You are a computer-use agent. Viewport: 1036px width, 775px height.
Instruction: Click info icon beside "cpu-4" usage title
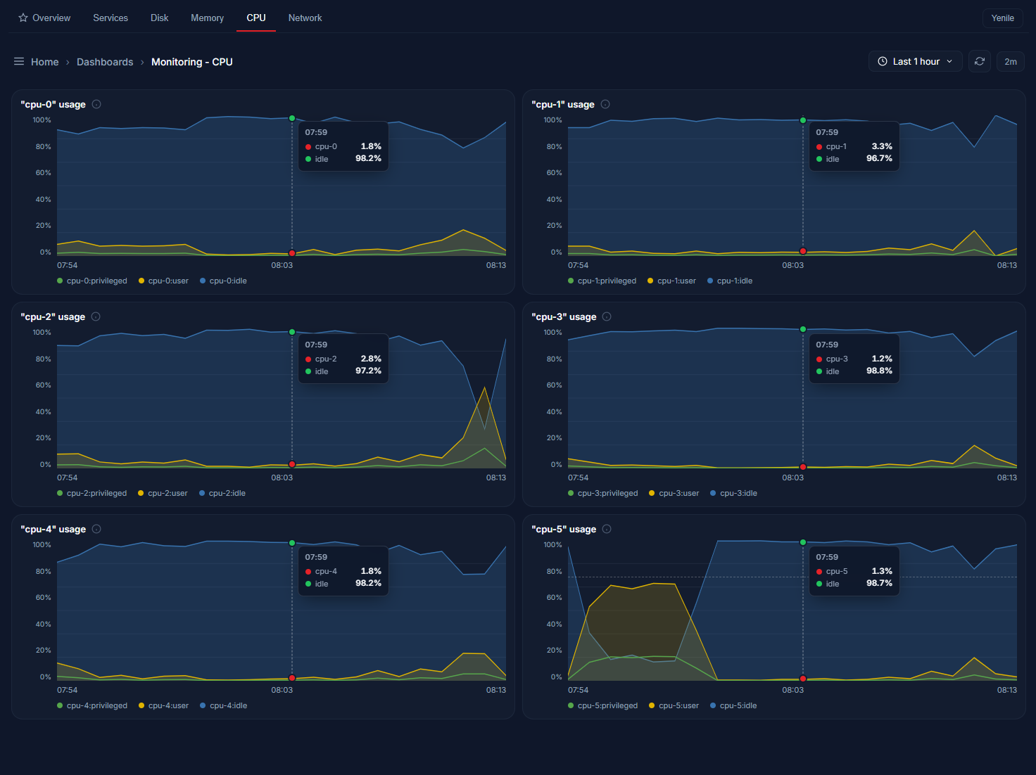pyautogui.click(x=96, y=529)
